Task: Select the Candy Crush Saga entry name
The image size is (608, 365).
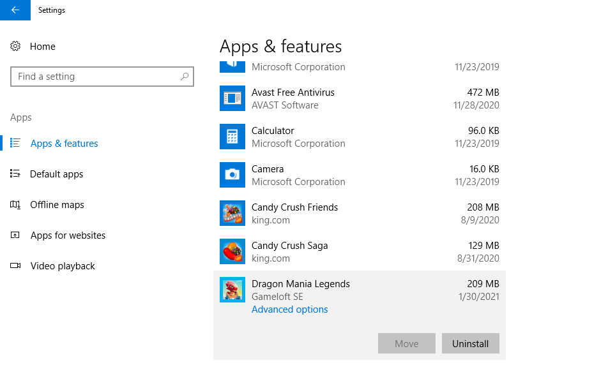Action: tap(289, 246)
